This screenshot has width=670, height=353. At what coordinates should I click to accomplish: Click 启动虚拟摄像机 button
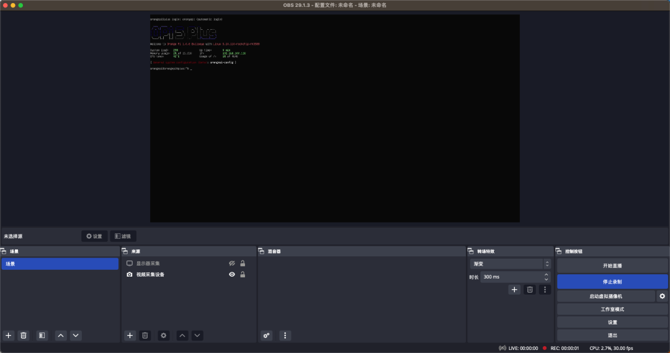(x=606, y=296)
